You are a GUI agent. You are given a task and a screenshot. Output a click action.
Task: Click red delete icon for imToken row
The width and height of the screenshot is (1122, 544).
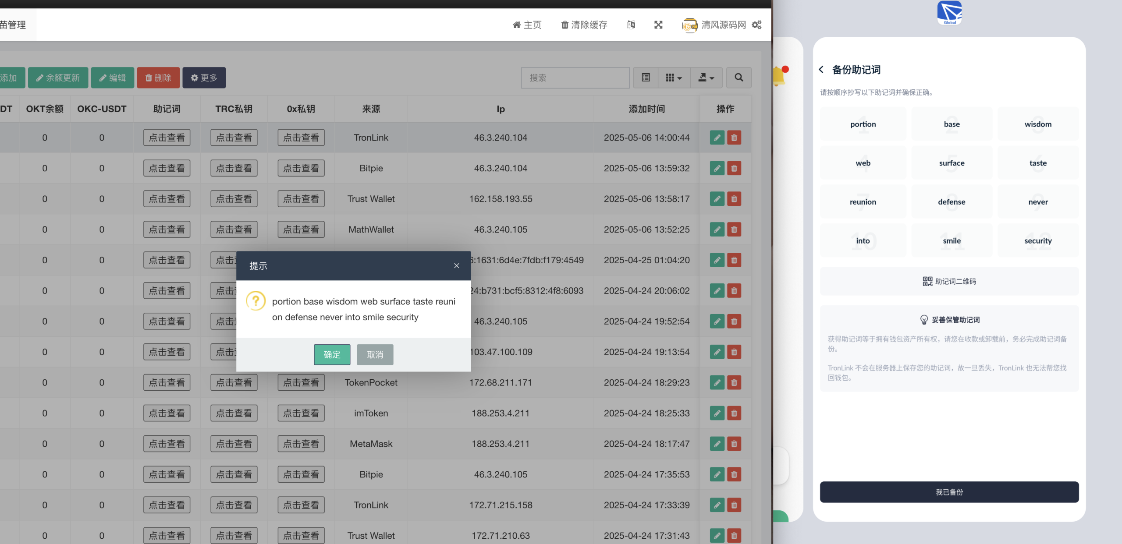[x=734, y=413]
